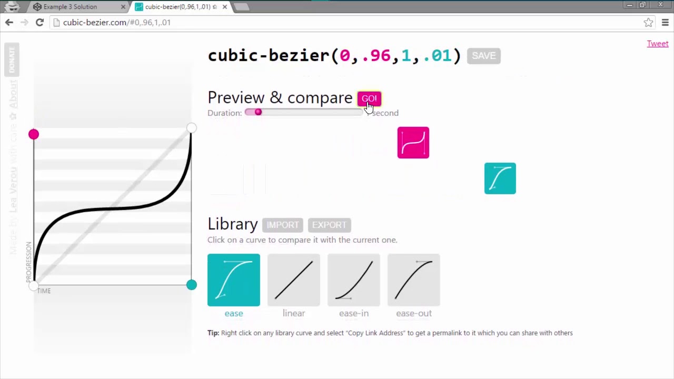This screenshot has height=379, width=674.
Task: Reload the page with refresh icon
Action: 39,22
